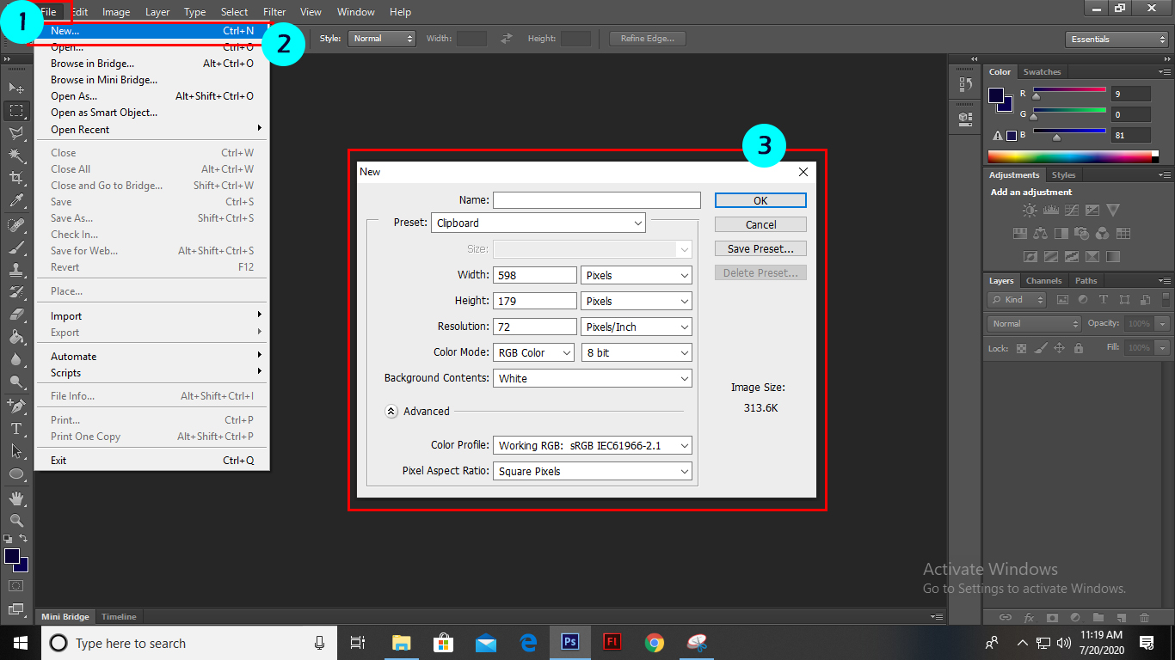Viewport: 1175px width, 660px height.
Task: Select the Horizontal Type tool
Action: [x=16, y=428]
